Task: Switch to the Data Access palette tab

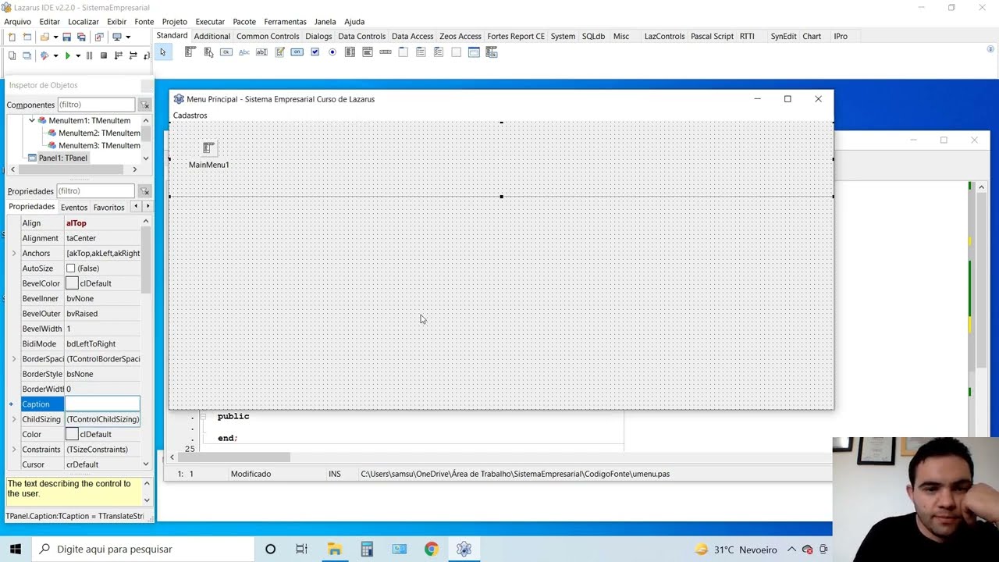Action: click(x=412, y=36)
